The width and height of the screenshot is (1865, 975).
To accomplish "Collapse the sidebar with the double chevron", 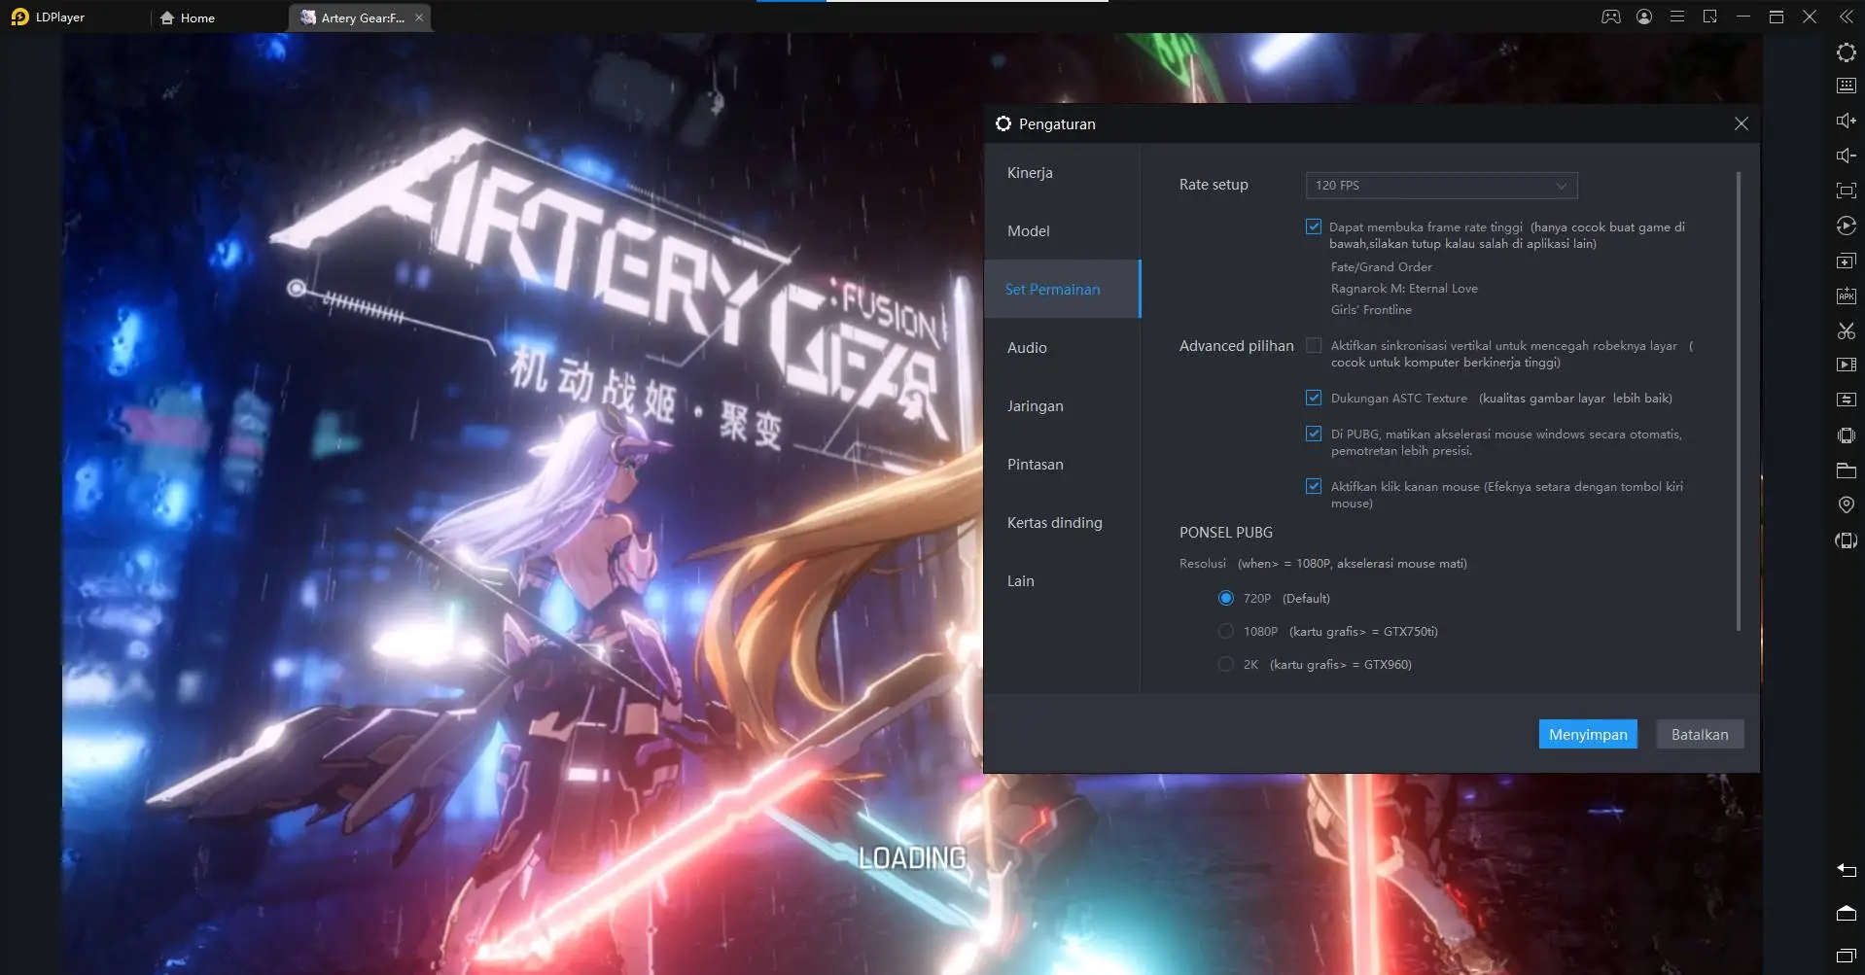I will pos(1846,17).
